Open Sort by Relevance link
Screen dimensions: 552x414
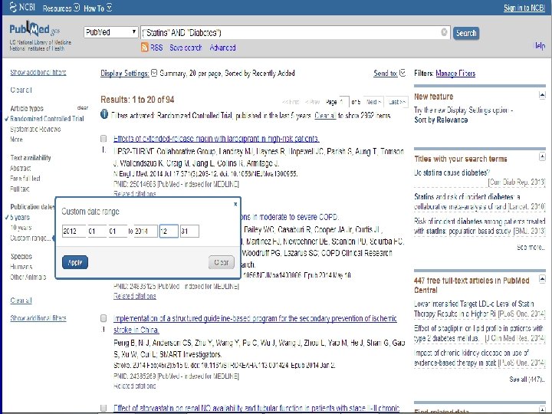[441, 120]
